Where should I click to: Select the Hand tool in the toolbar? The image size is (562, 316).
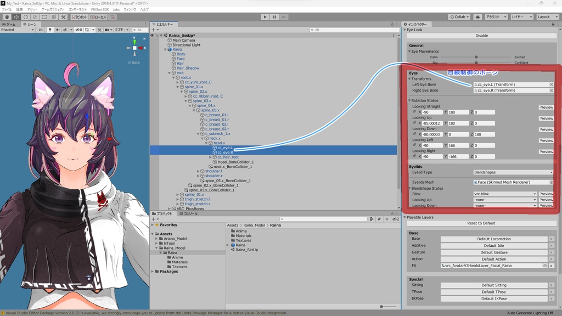coord(7,17)
